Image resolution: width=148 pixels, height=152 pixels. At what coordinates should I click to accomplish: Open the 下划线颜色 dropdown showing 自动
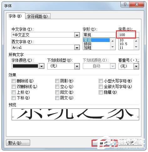pos(99,66)
